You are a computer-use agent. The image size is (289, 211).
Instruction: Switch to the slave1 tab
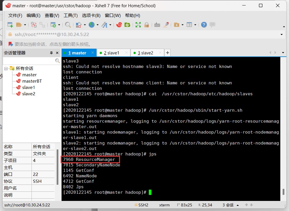click(113, 53)
